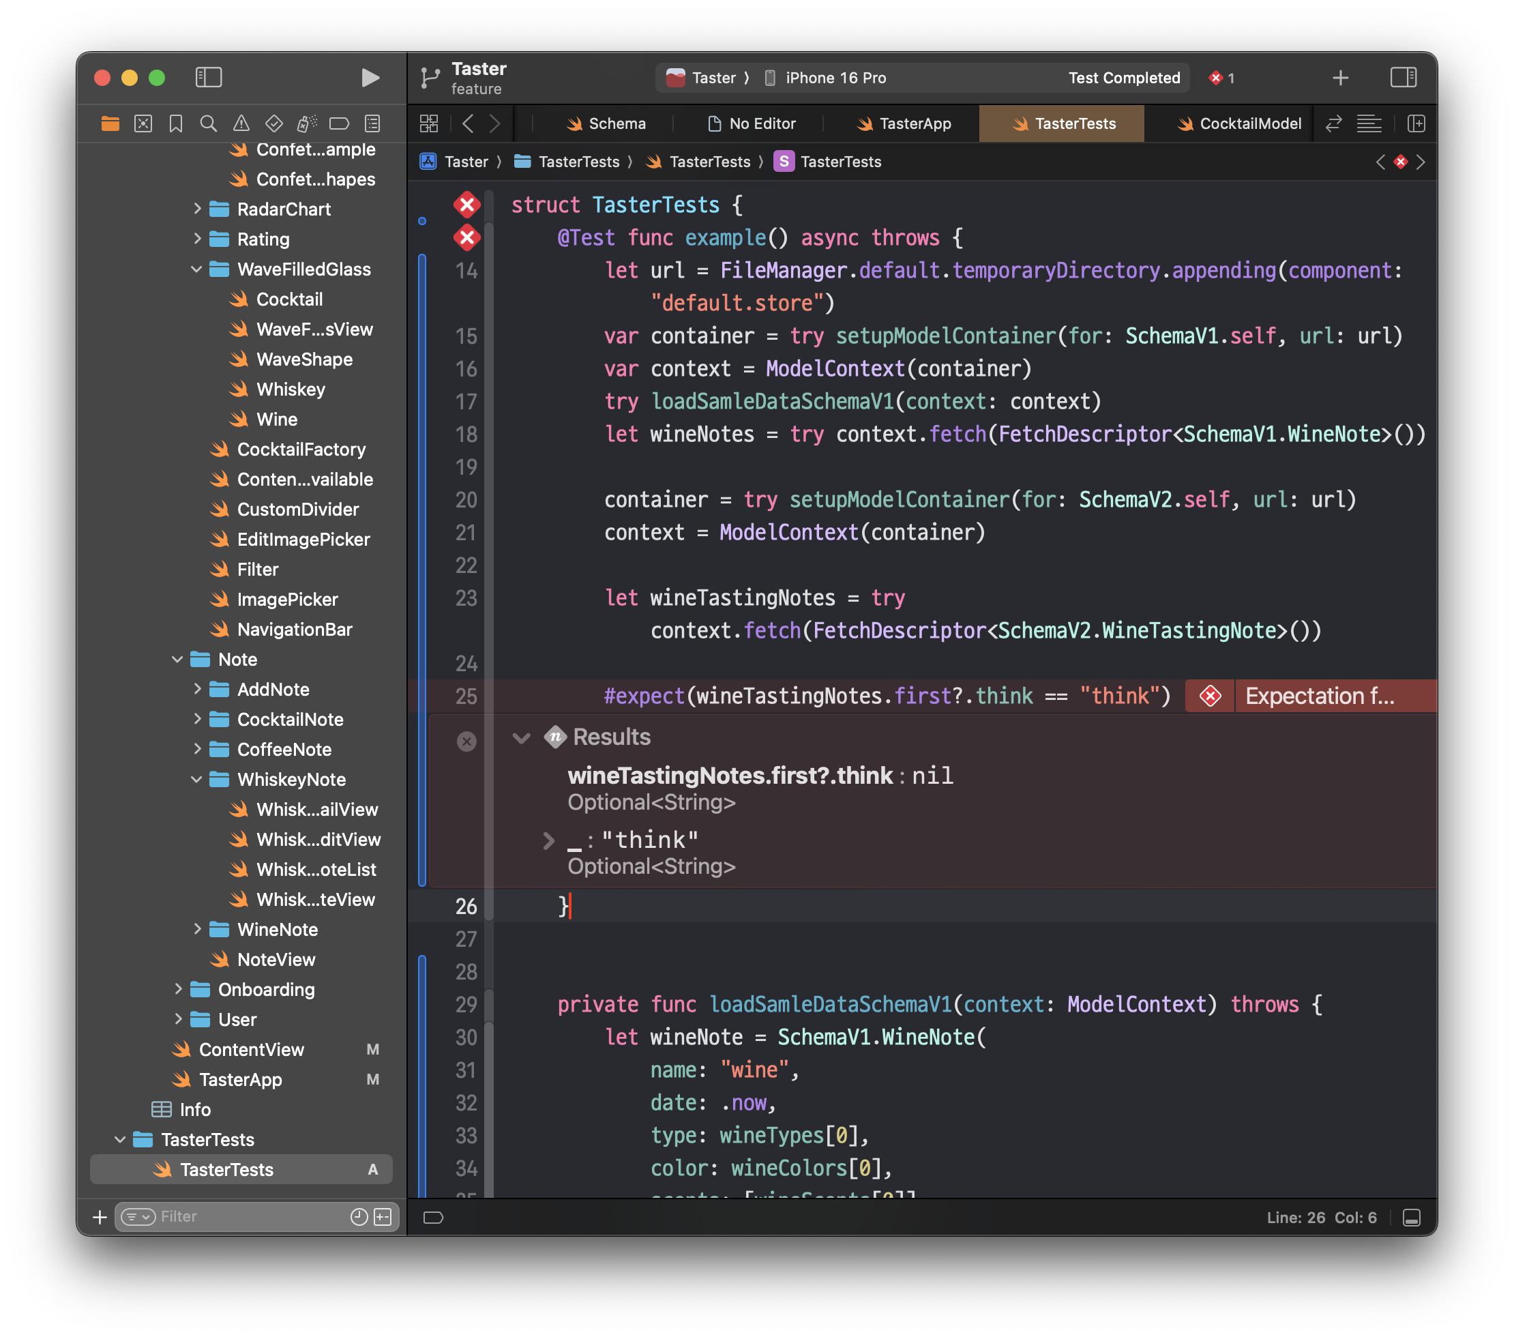Image resolution: width=1514 pixels, height=1337 pixels.
Task: Open the Source Control navigator icon
Action: click(143, 123)
